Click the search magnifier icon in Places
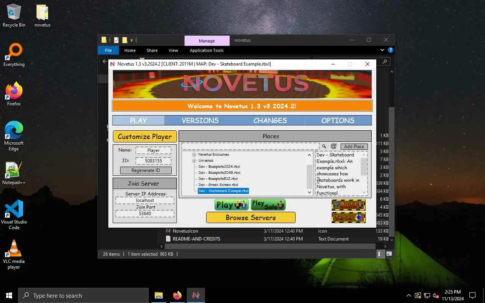The height and width of the screenshot is (303, 485). coord(324,146)
